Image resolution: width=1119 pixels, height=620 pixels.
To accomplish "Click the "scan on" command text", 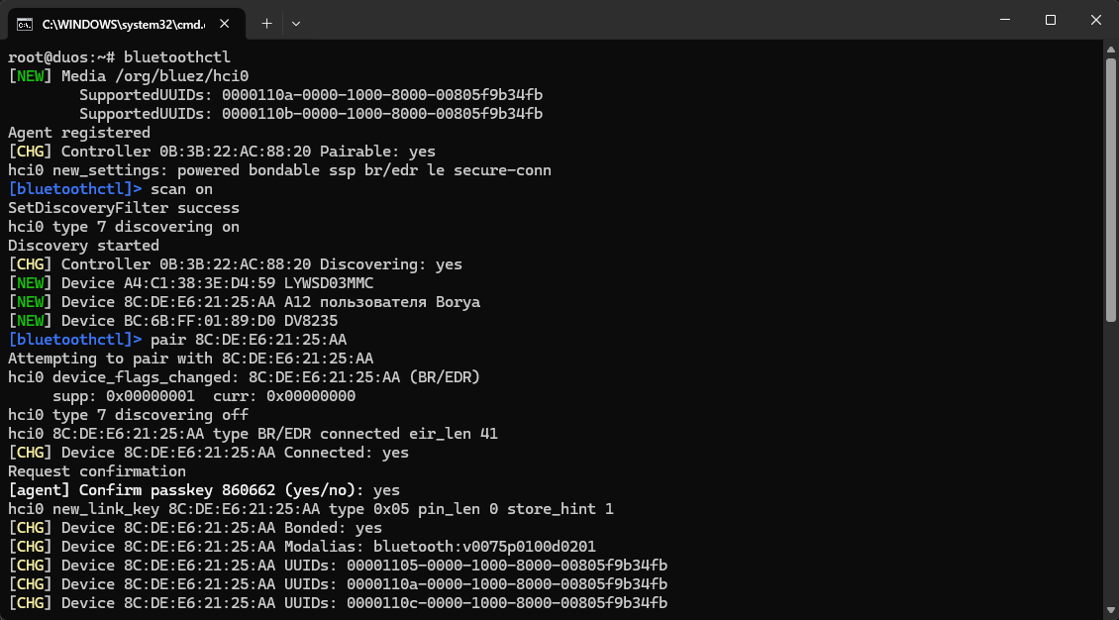I will tap(181, 189).
